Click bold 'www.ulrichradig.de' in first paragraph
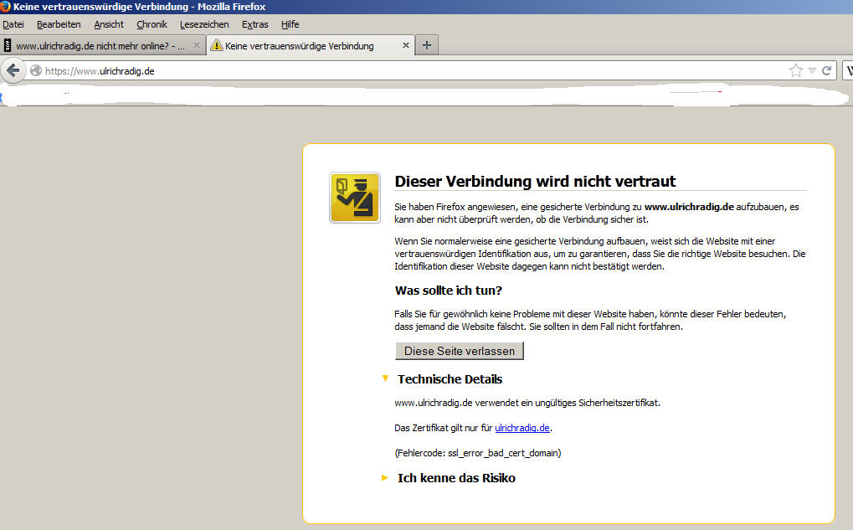The height and width of the screenshot is (530, 853). click(689, 207)
